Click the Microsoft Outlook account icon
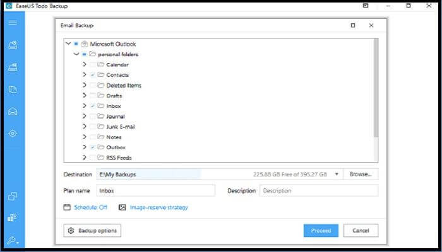442x252 pixels. 84,44
